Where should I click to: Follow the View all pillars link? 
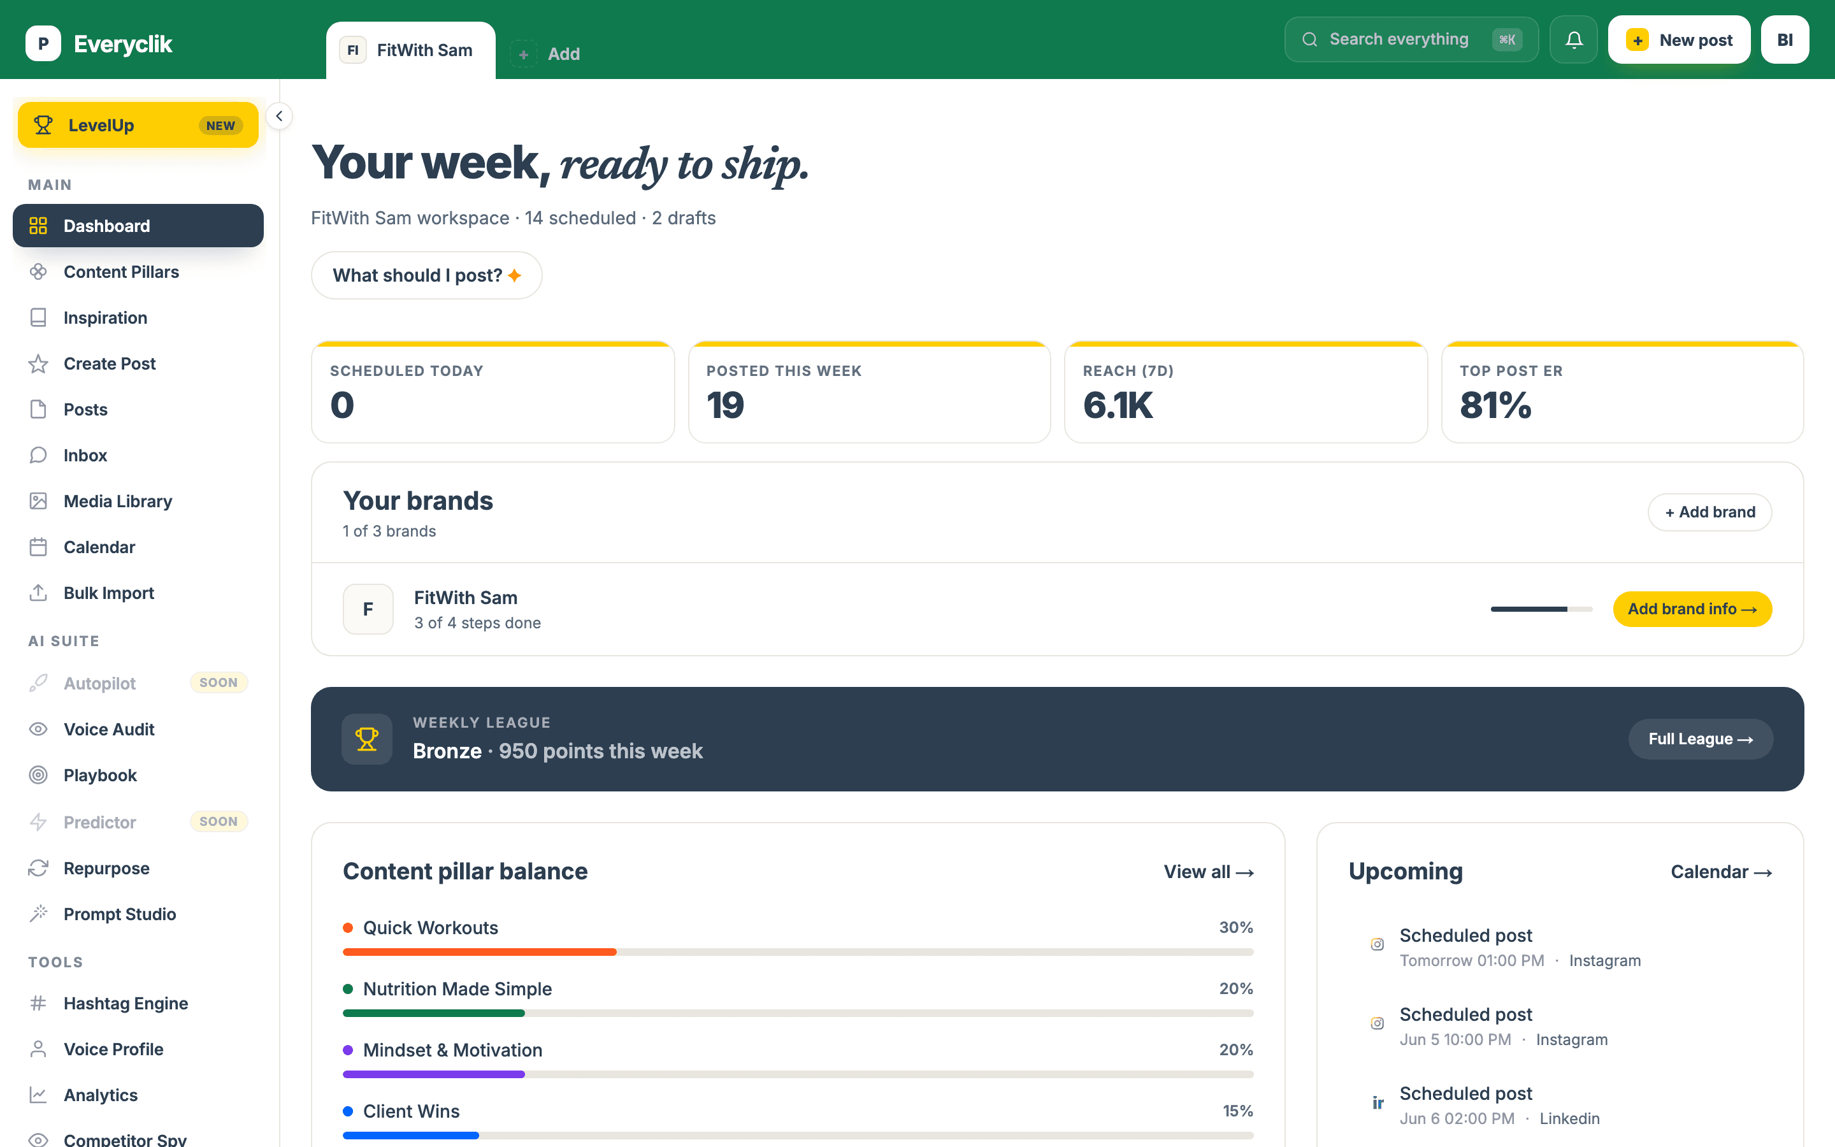1208,872
